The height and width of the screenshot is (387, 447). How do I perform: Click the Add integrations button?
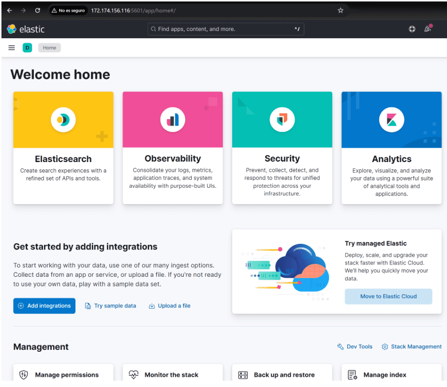pos(44,306)
